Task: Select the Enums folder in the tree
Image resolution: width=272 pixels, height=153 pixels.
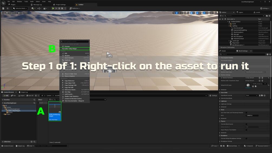Action: (x=10, y=112)
